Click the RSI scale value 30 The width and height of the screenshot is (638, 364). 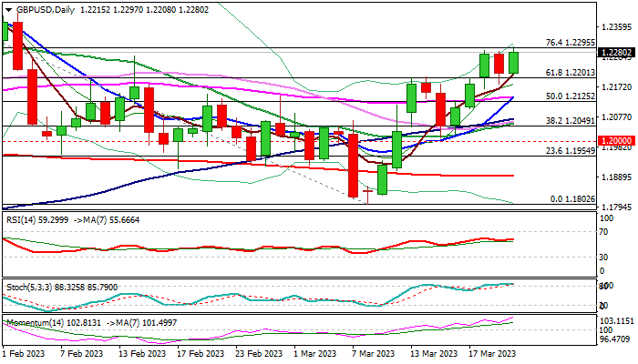(603, 258)
